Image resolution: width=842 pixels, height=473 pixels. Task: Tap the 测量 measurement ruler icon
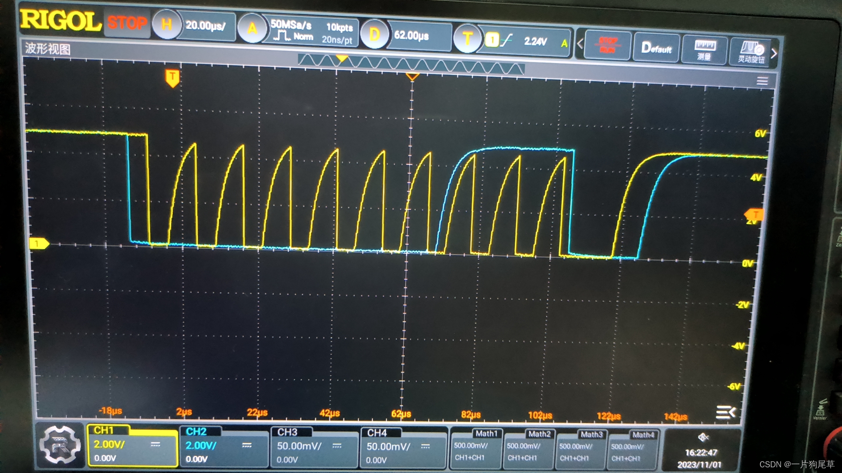704,49
